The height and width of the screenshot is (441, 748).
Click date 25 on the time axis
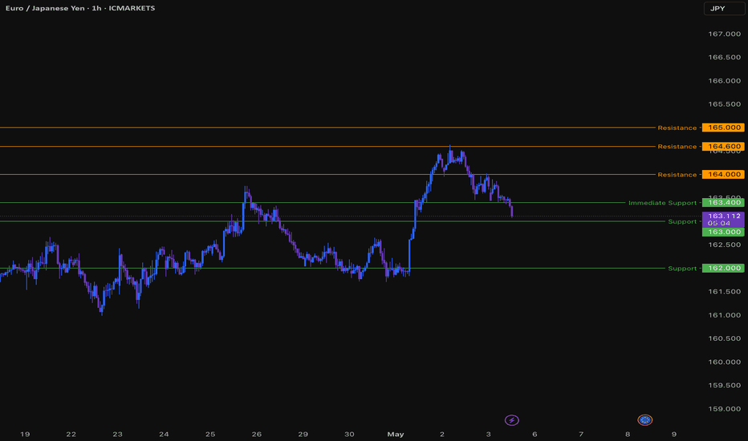[x=210, y=435]
